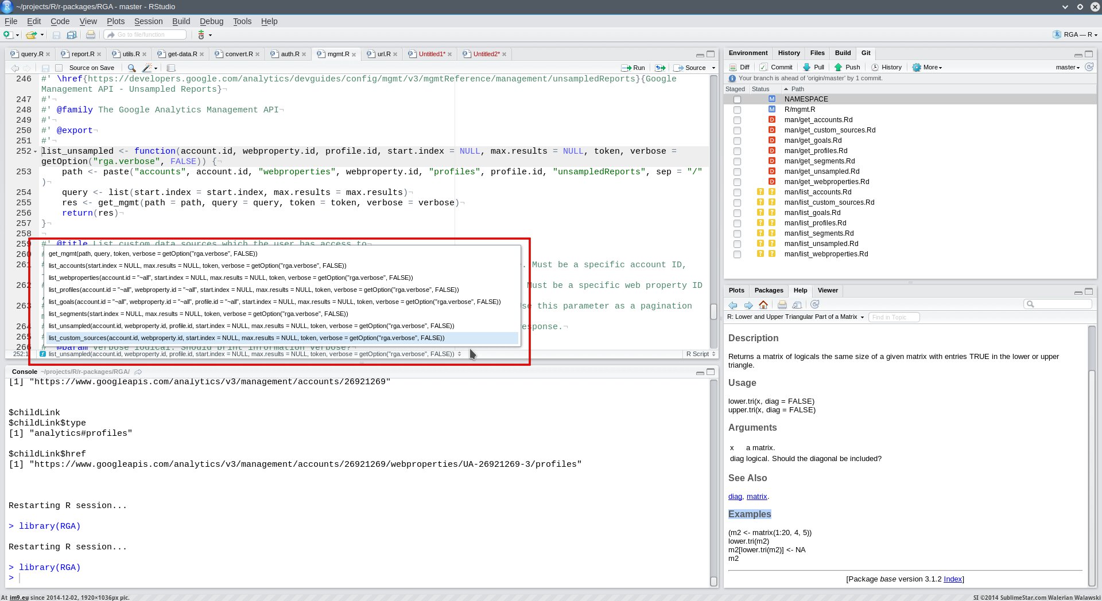Open the Git More dropdown
The image size is (1102, 601).
(x=927, y=67)
